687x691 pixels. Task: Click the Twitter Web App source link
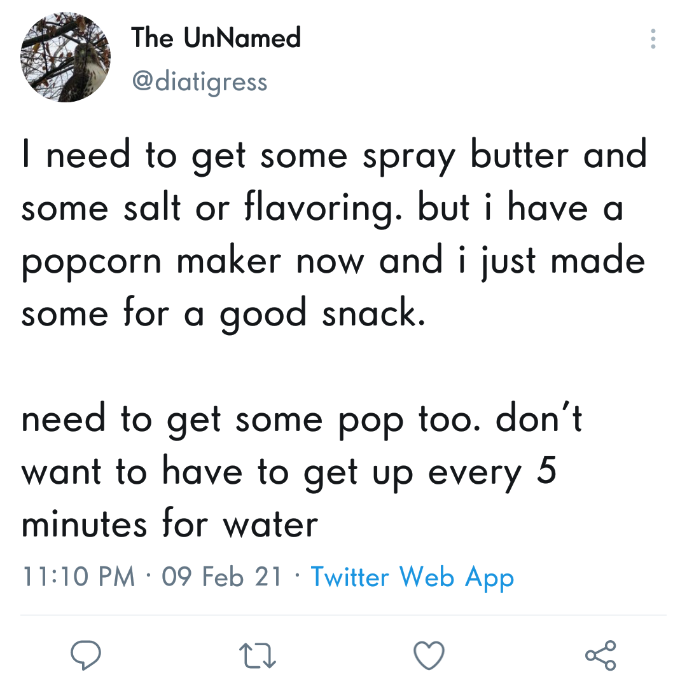coord(412,577)
